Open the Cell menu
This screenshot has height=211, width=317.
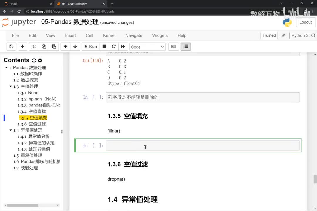pyautogui.click(x=89, y=35)
